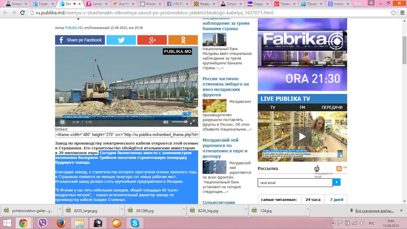This screenshot has width=407, height=229.
Task: Open Firefox from the taskbar
Action: [61, 223]
